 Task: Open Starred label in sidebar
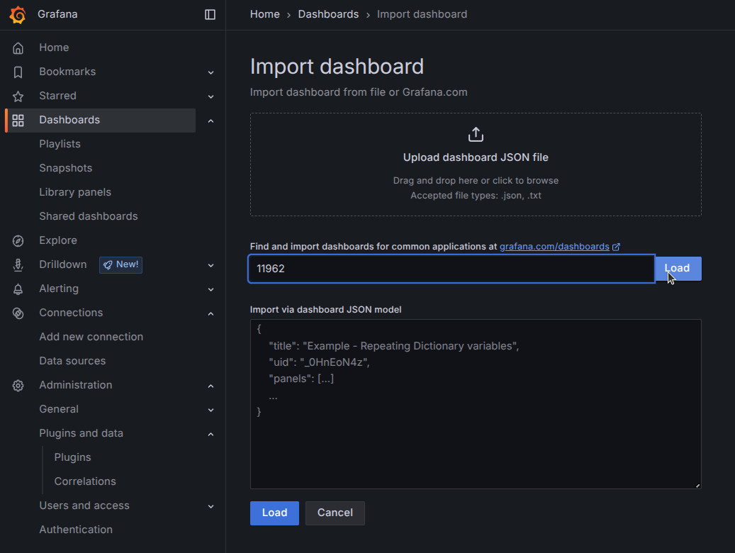click(x=57, y=96)
